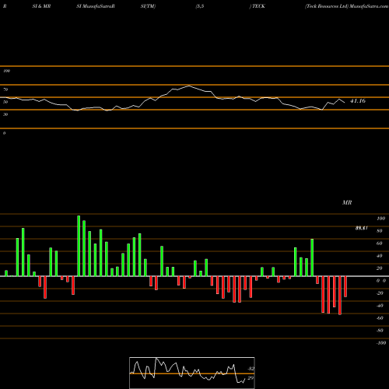The height and width of the screenshot is (389, 389).
Task: Click the 30 level label on RSI axis
Action: tap(5, 114)
